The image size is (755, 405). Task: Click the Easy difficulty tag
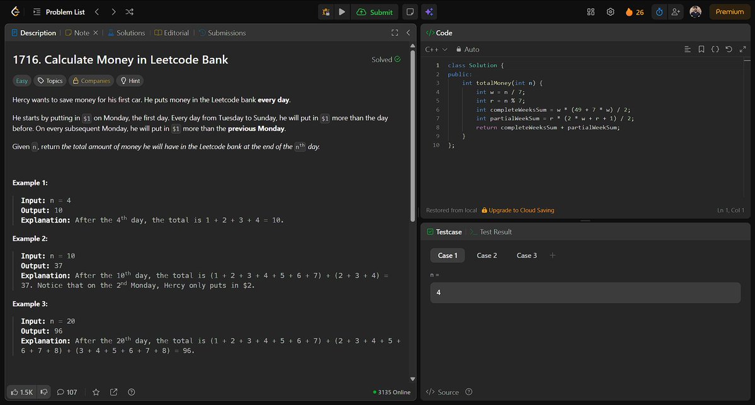[21, 80]
